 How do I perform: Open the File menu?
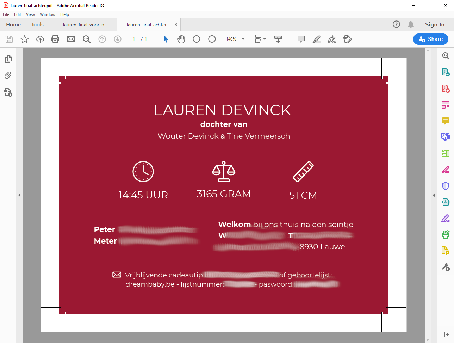tap(6, 14)
